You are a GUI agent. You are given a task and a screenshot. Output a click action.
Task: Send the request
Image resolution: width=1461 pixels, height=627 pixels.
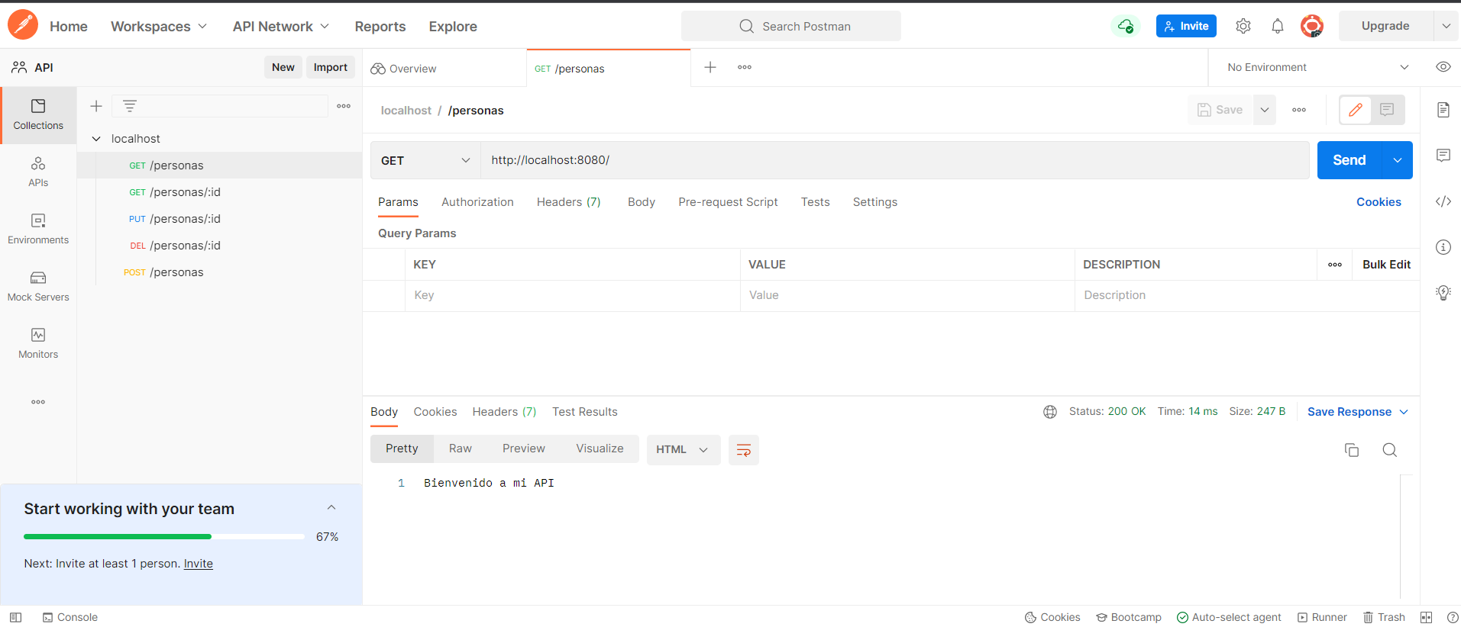1349,160
